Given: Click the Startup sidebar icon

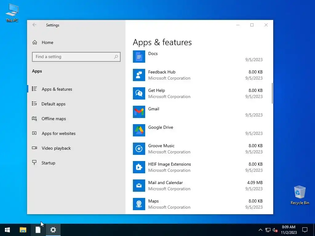Looking at the screenshot, I should tap(34, 163).
